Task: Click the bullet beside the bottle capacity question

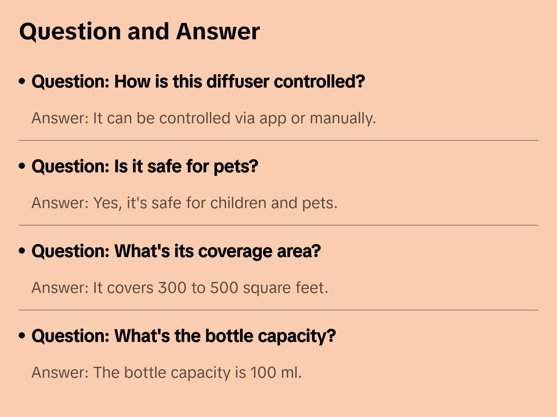Action: tap(22, 336)
